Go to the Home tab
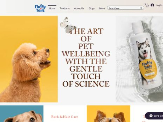The image size is (163, 122). (x=52, y=8)
